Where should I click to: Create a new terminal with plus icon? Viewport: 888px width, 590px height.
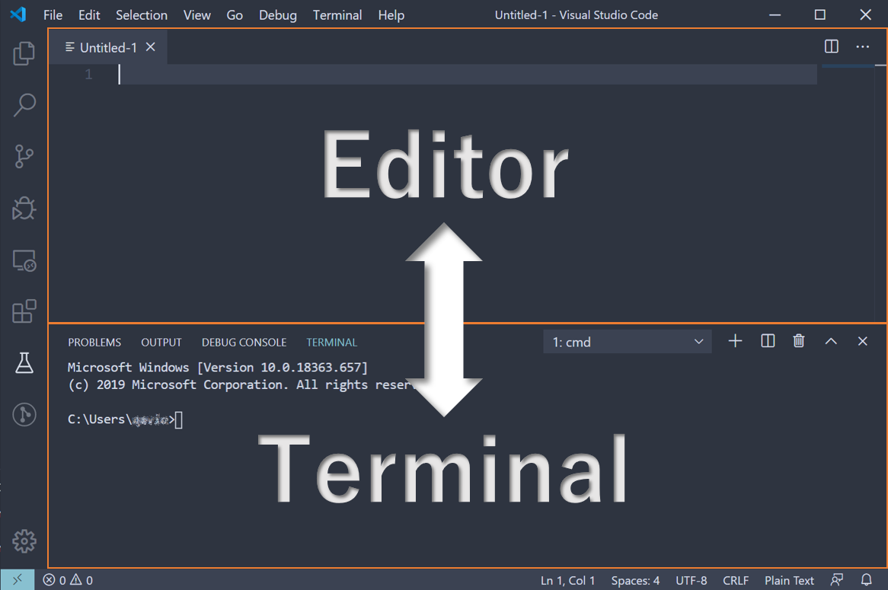tap(735, 341)
